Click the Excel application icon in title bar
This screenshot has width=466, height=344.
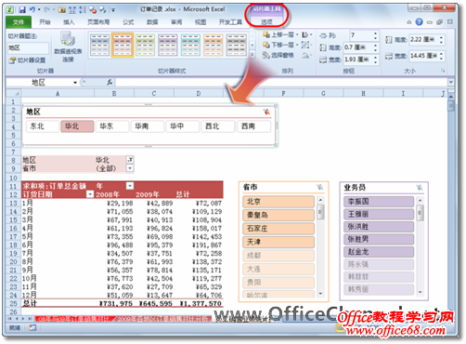coord(10,9)
